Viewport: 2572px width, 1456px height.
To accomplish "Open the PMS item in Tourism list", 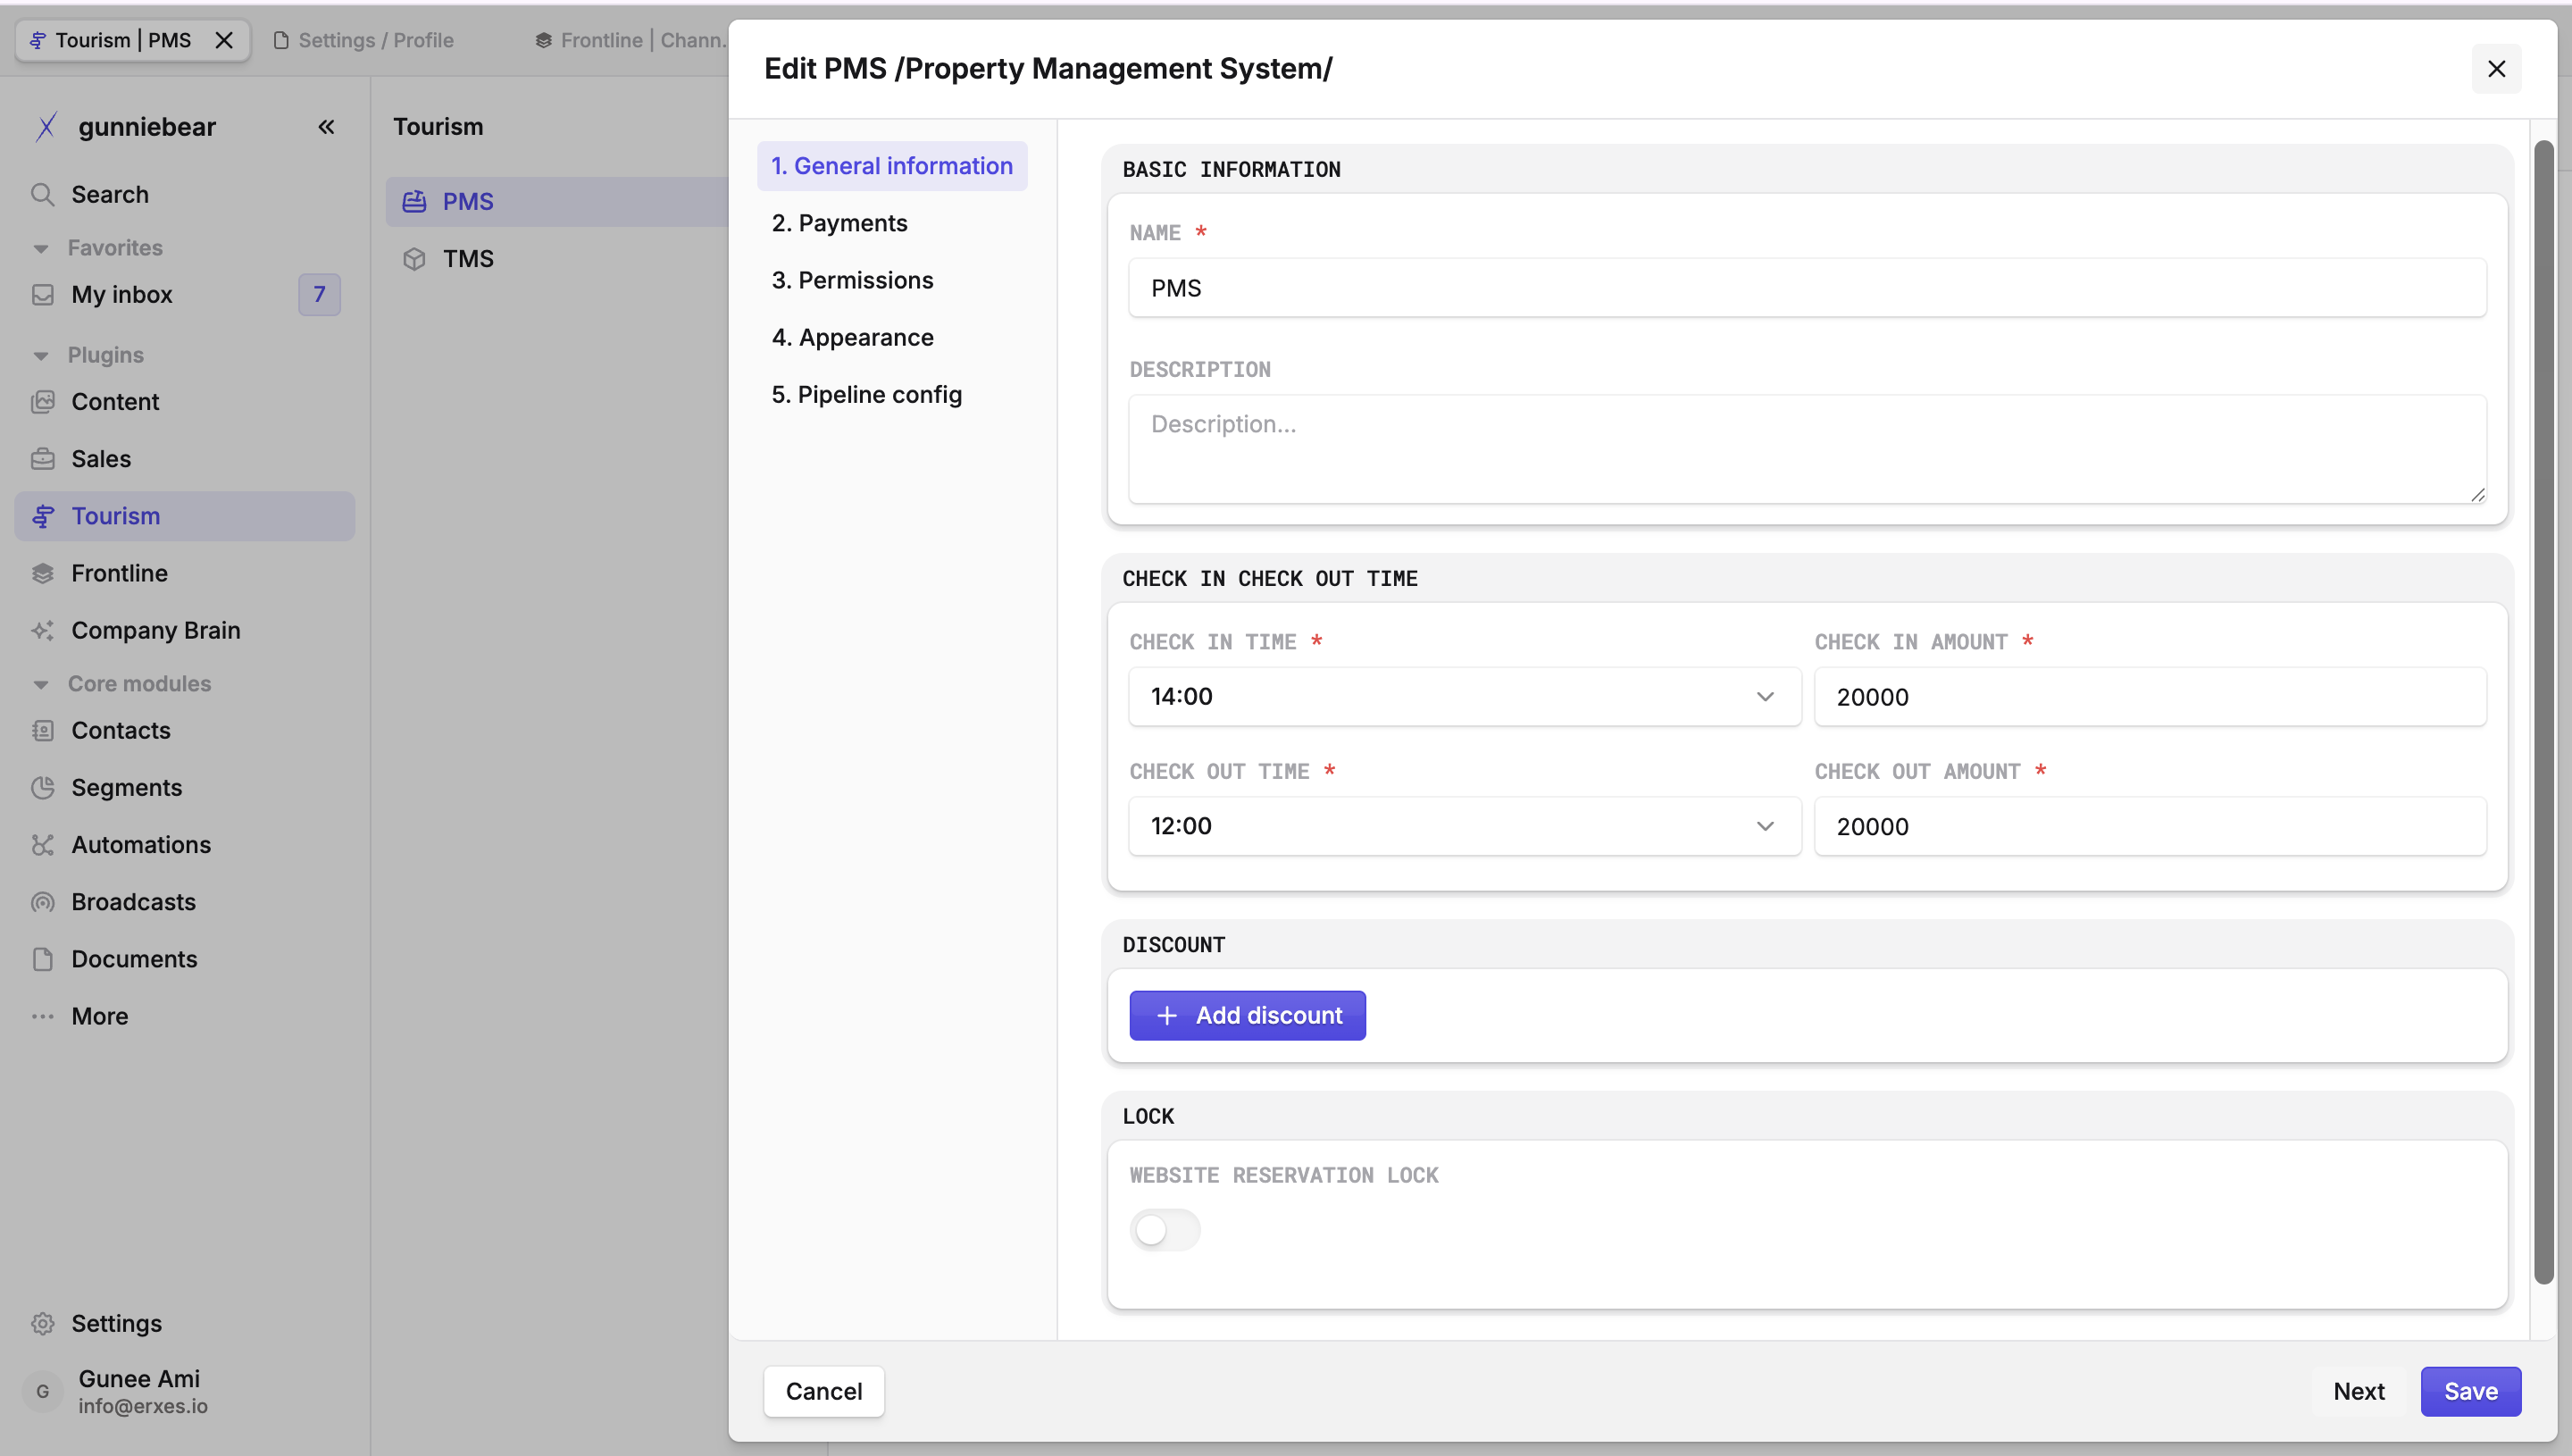I will coord(556,201).
